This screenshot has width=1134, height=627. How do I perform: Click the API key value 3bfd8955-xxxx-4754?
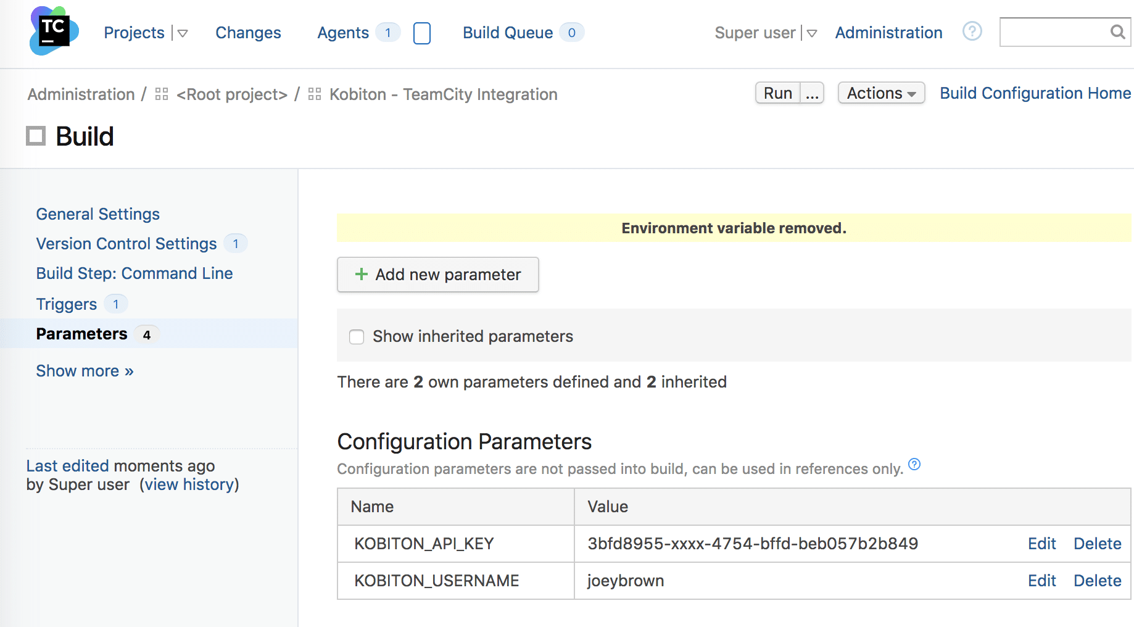pyautogui.click(x=753, y=544)
